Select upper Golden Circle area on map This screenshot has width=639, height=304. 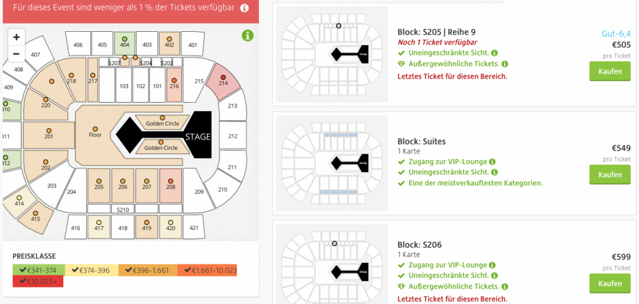click(163, 121)
